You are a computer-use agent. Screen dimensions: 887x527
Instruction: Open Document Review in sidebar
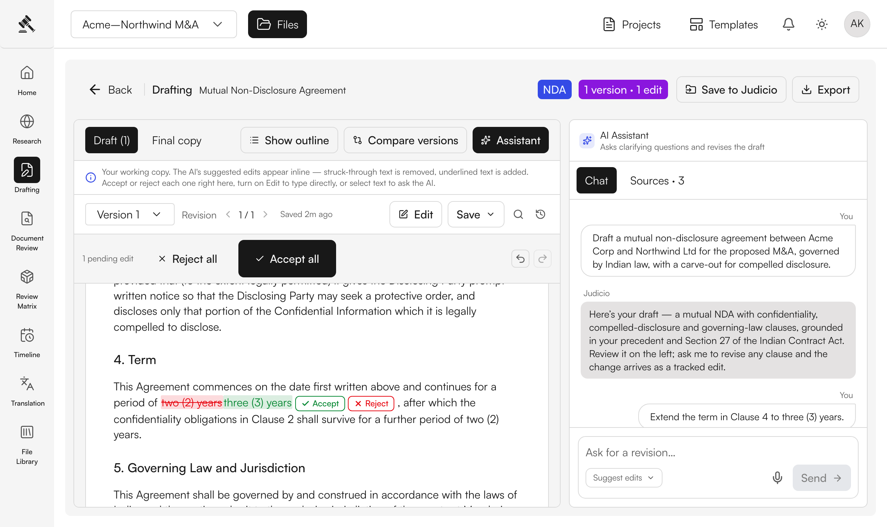tap(27, 231)
